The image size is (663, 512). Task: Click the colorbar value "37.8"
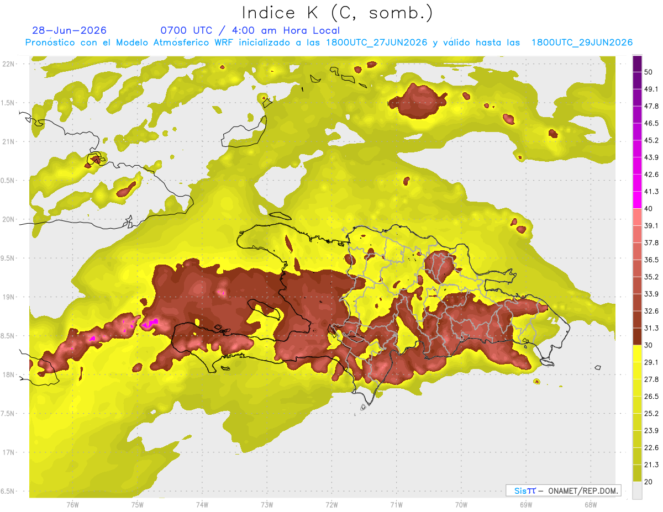coord(652,243)
